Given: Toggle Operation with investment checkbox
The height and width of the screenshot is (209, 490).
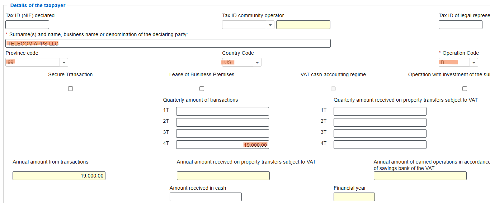Looking at the screenshot, I should point(465,89).
